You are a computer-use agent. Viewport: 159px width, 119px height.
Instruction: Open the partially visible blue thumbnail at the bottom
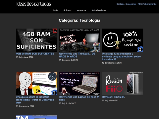click(x=37, y=117)
